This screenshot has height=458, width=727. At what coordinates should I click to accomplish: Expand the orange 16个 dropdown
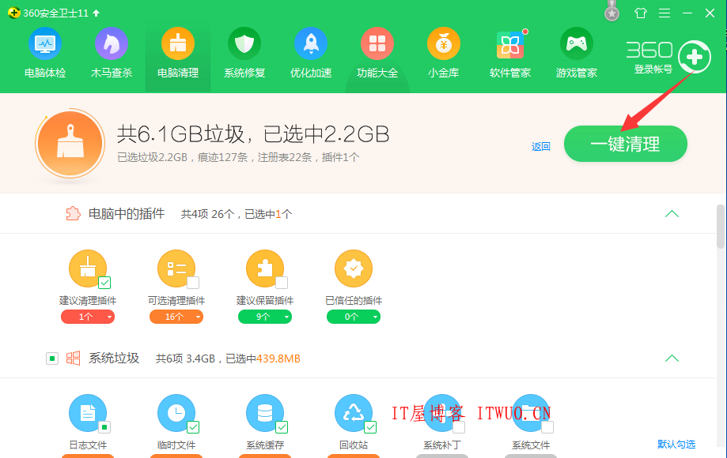point(176,317)
